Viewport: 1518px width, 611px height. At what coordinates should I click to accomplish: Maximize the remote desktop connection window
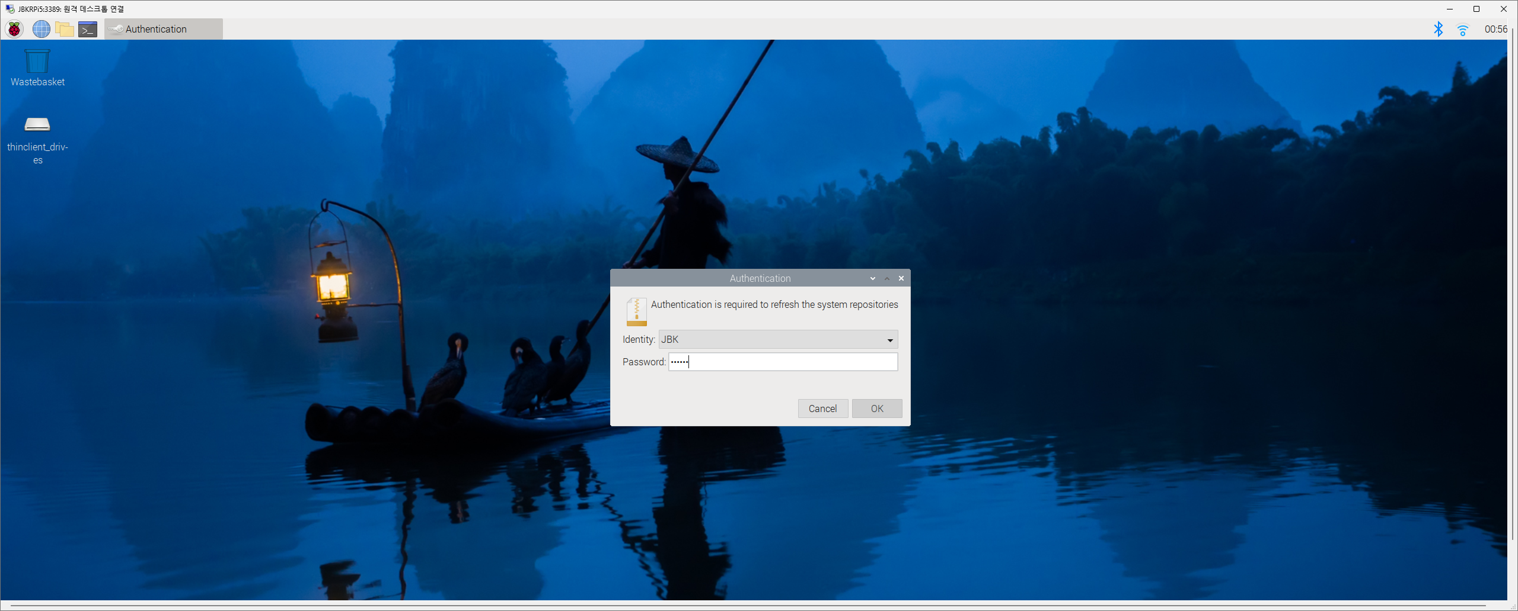click(1476, 9)
